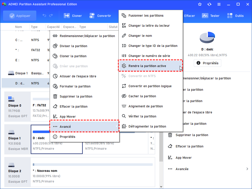Select App Mover in context menu
This screenshot has width=252, height=189.
tap(84, 117)
